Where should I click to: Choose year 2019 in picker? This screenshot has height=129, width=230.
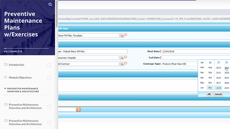coord(227,68)
